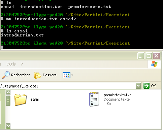
Task: Expand the views dropdown arrow
Action: (72, 75)
